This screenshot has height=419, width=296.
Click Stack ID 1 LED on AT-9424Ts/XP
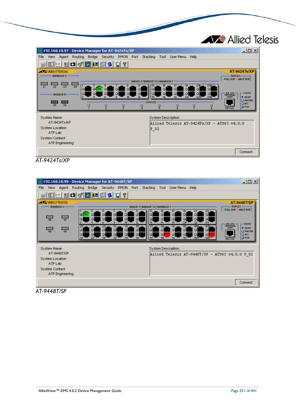(89, 105)
